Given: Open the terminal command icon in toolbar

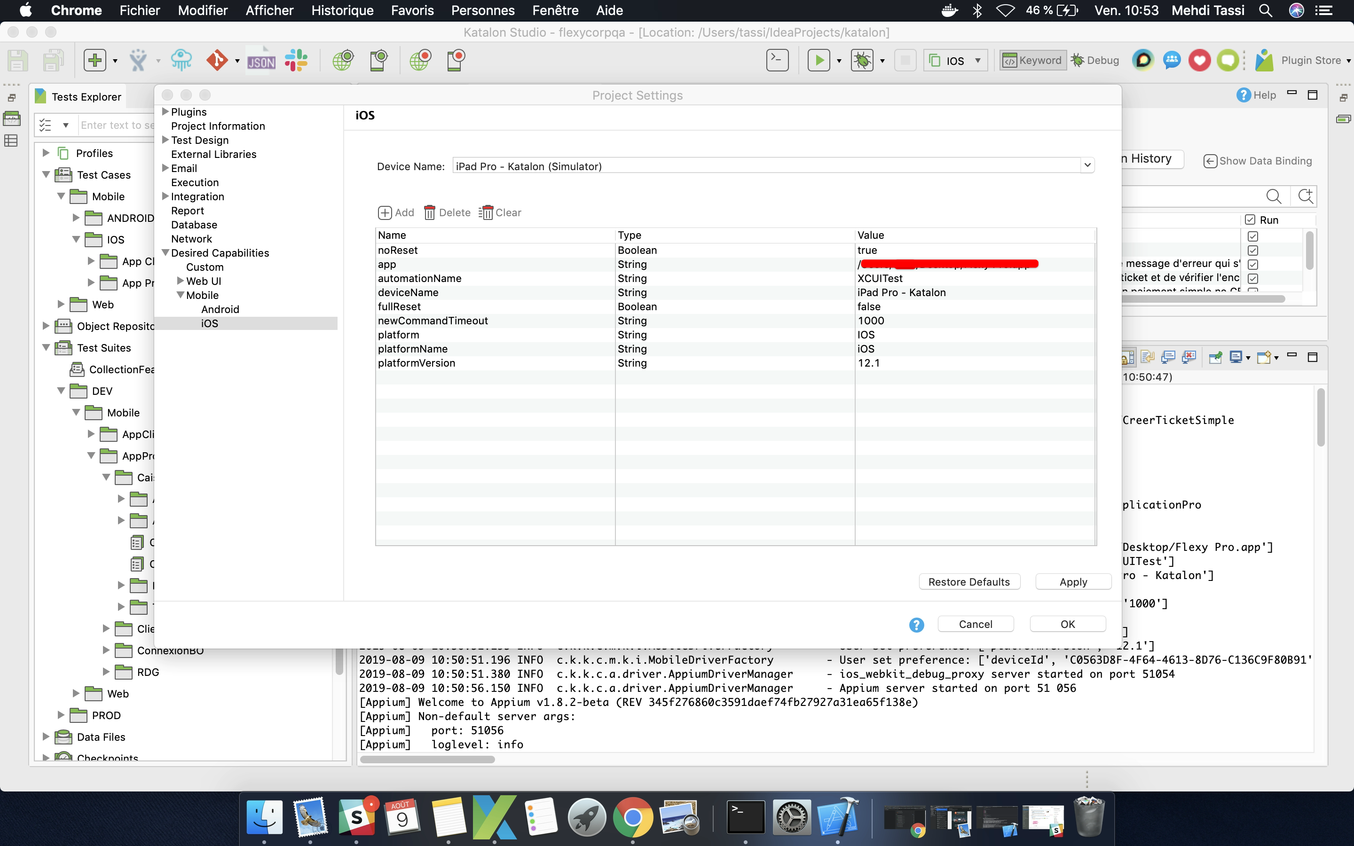Looking at the screenshot, I should [777, 60].
